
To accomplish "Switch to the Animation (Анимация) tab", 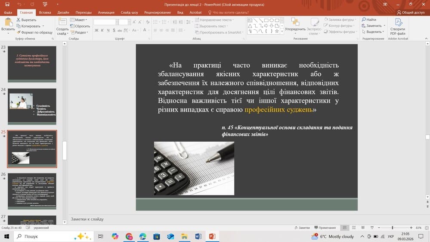I will 106,12.
